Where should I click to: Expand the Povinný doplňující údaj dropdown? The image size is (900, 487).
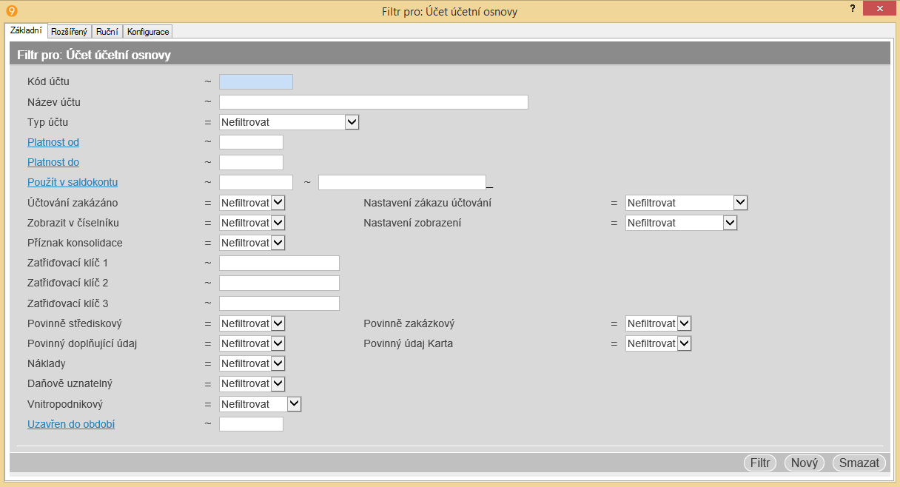(252, 343)
